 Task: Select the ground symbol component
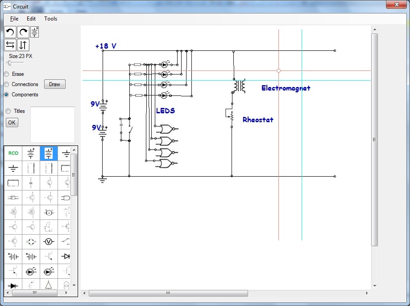(x=13, y=168)
